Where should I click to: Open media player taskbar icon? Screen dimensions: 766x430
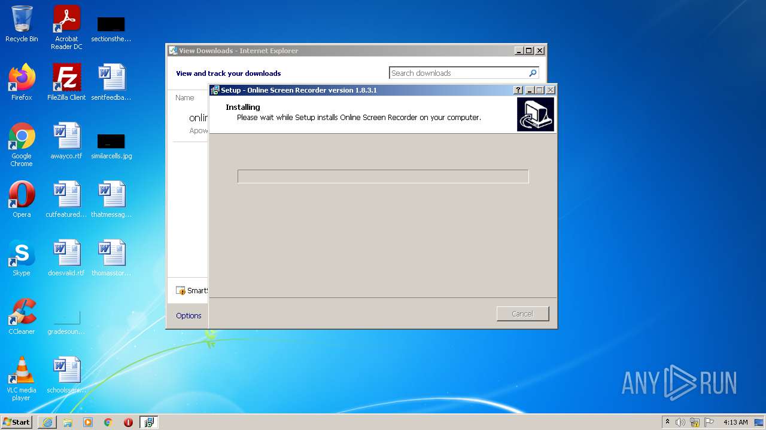88,422
